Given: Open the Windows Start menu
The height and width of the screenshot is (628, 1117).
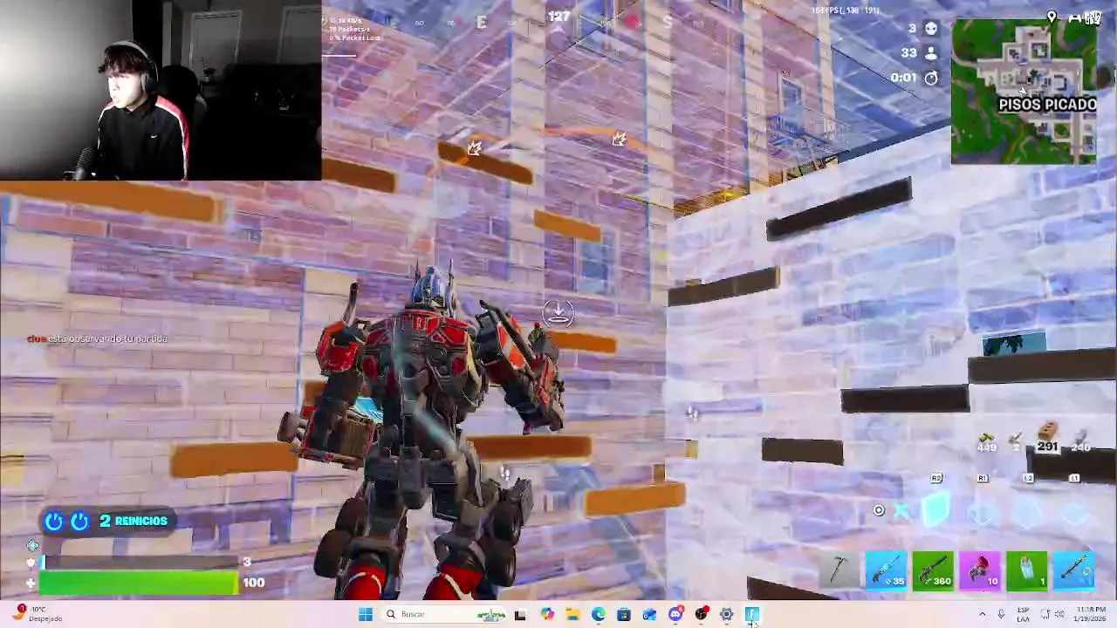Looking at the screenshot, I should (x=366, y=614).
